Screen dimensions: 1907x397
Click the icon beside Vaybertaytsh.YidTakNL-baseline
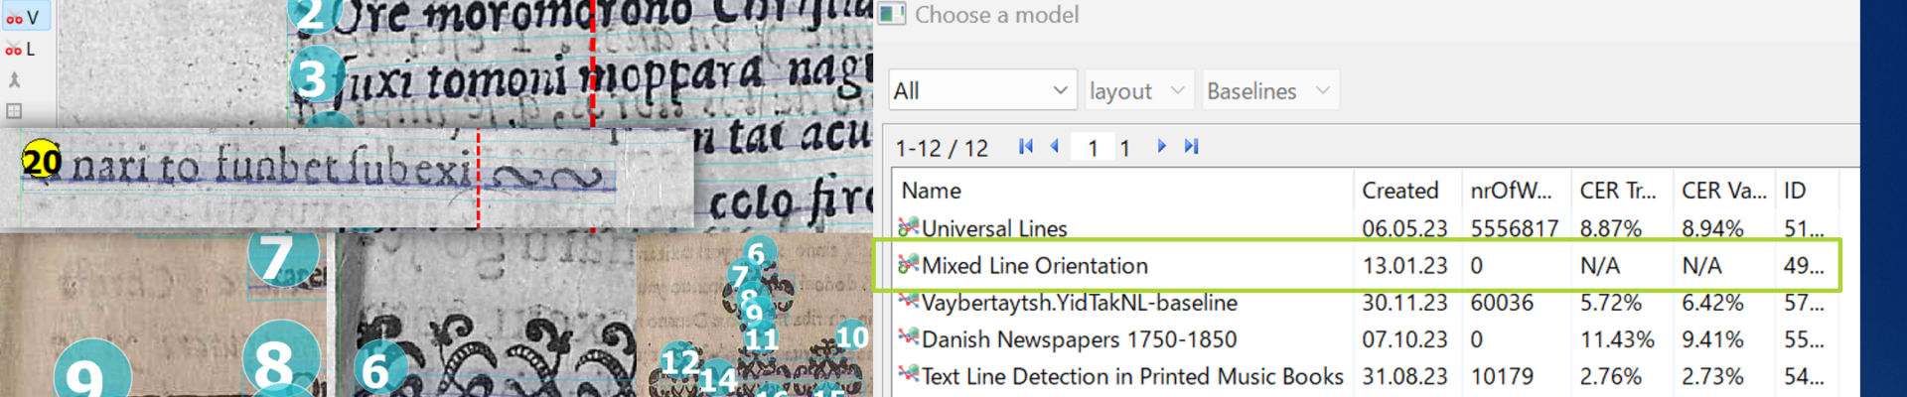coord(908,302)
